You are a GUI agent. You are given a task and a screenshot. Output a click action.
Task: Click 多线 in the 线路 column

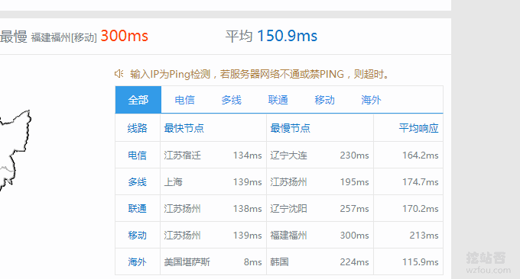(138, 182)
